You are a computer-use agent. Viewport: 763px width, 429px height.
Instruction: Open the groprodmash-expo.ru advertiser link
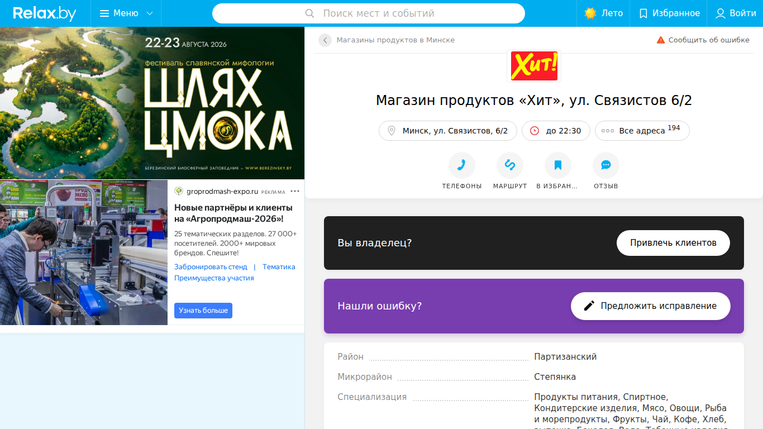(x=222, y=192)
